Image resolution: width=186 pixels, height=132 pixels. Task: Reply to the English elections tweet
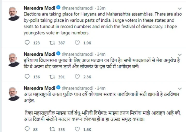click(27, 43)
